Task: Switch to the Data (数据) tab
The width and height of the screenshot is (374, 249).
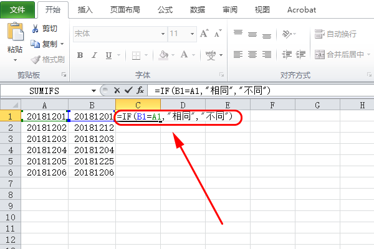Action: point(197,10)
